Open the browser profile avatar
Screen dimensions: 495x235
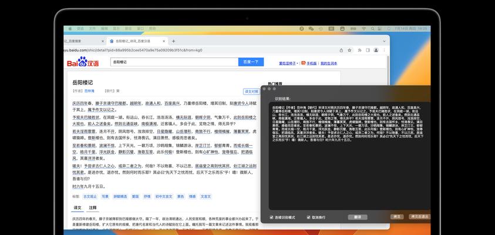[x=376, y=50]
